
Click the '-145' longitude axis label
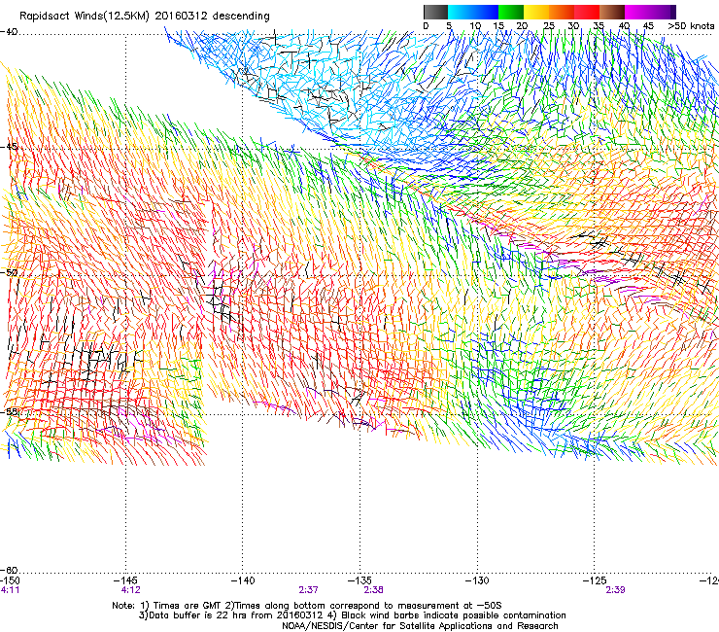click(126, 580)
